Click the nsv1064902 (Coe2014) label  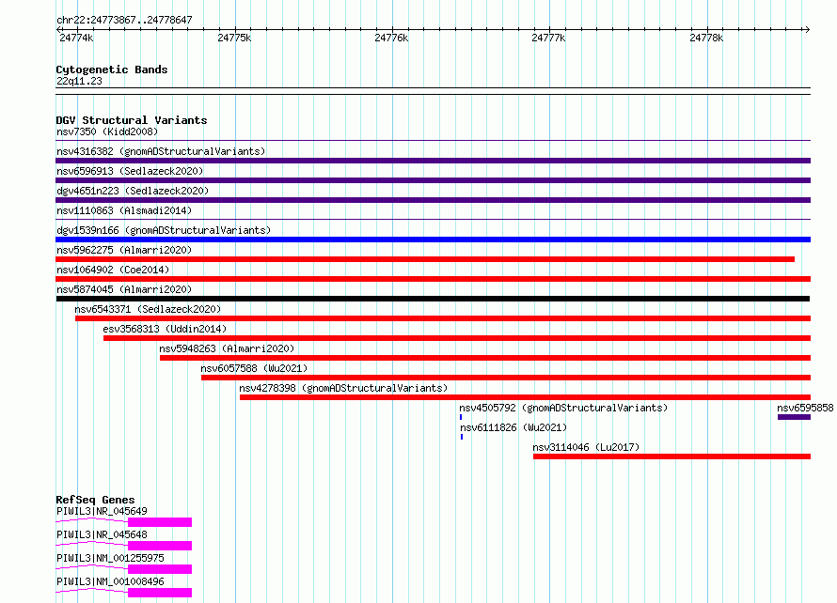113,270
